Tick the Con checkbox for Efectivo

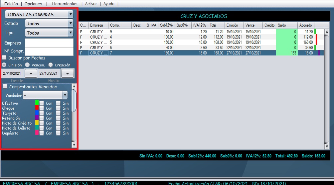tap(42, 103)
